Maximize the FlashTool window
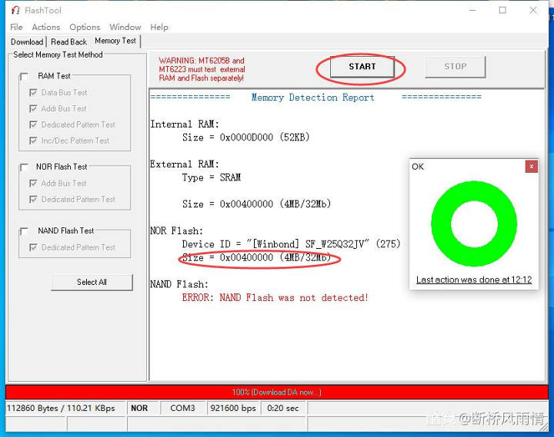This screenshot has height=437, width=554. click(502, 11)
